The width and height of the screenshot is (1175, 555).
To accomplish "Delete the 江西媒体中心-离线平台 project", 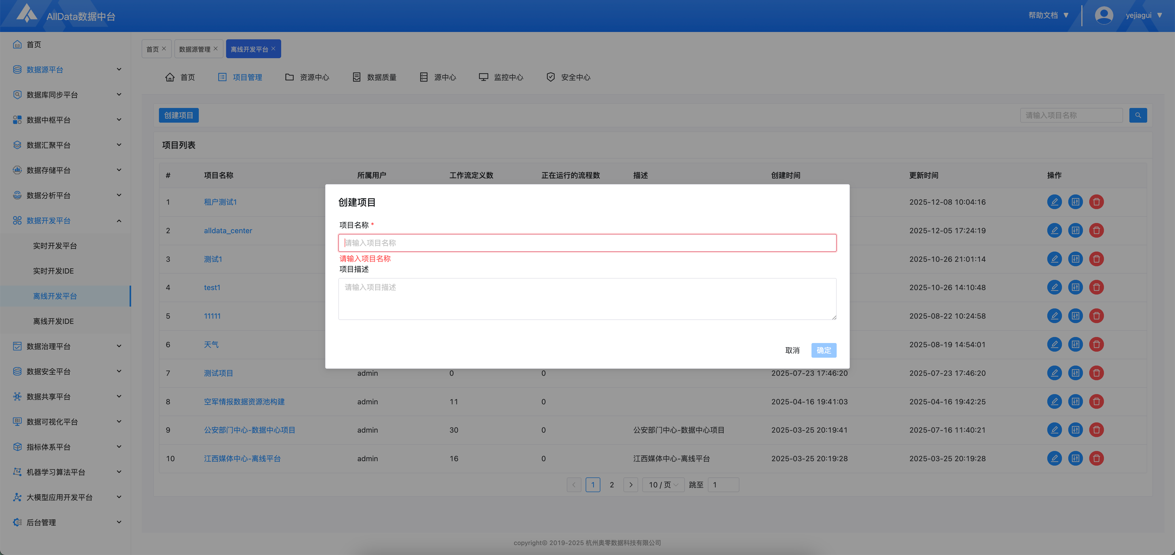I will point(1096,458).
